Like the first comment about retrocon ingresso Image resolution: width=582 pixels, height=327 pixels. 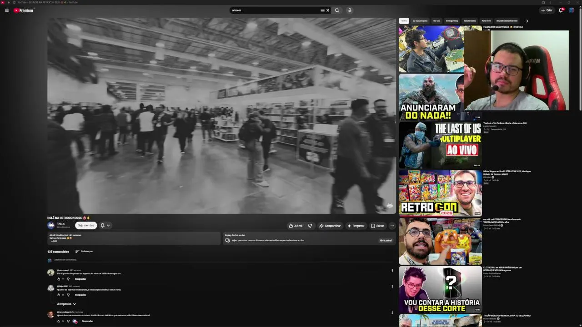point(59,279)
